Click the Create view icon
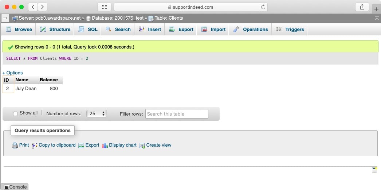This screenshot has height=190, width=381. coord(142,145)
